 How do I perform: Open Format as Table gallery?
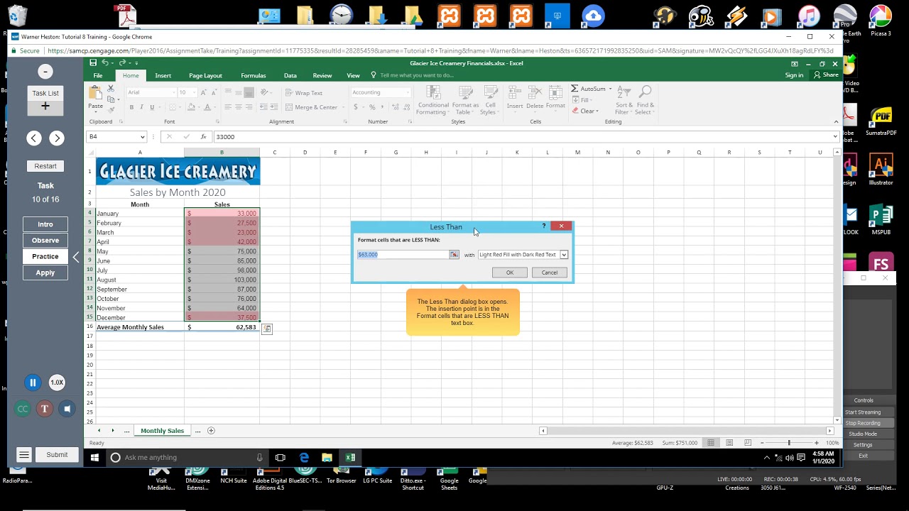[466, 100]
